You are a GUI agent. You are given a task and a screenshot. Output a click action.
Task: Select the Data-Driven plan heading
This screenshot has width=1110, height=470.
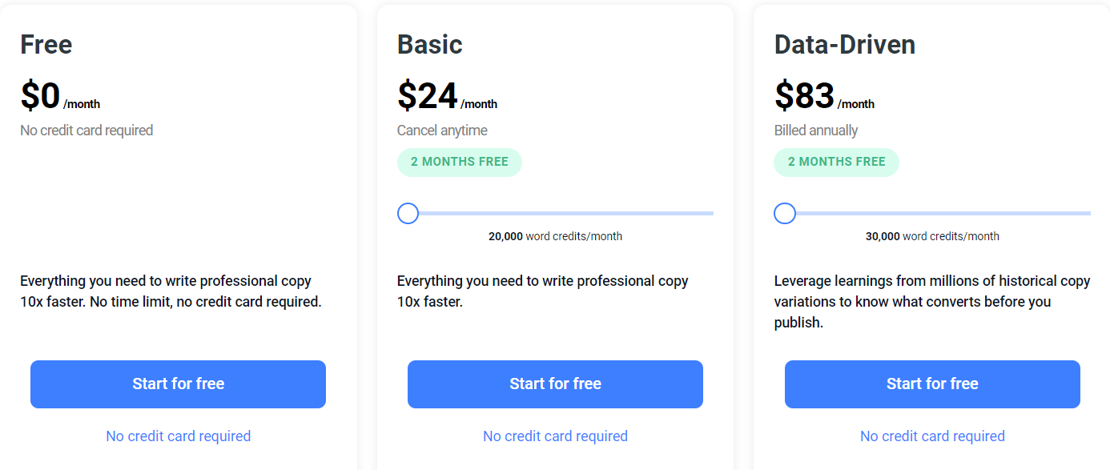coord(845,44)
